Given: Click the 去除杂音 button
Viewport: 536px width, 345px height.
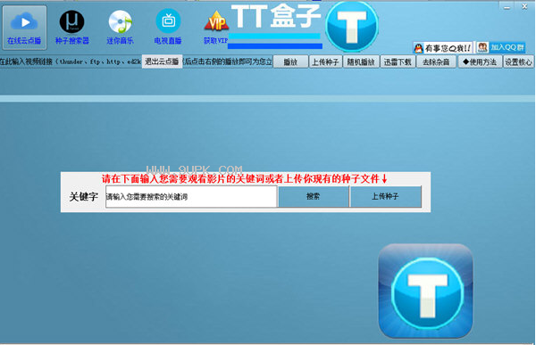Looking at the screenshot, I should (x=436, y=62).
